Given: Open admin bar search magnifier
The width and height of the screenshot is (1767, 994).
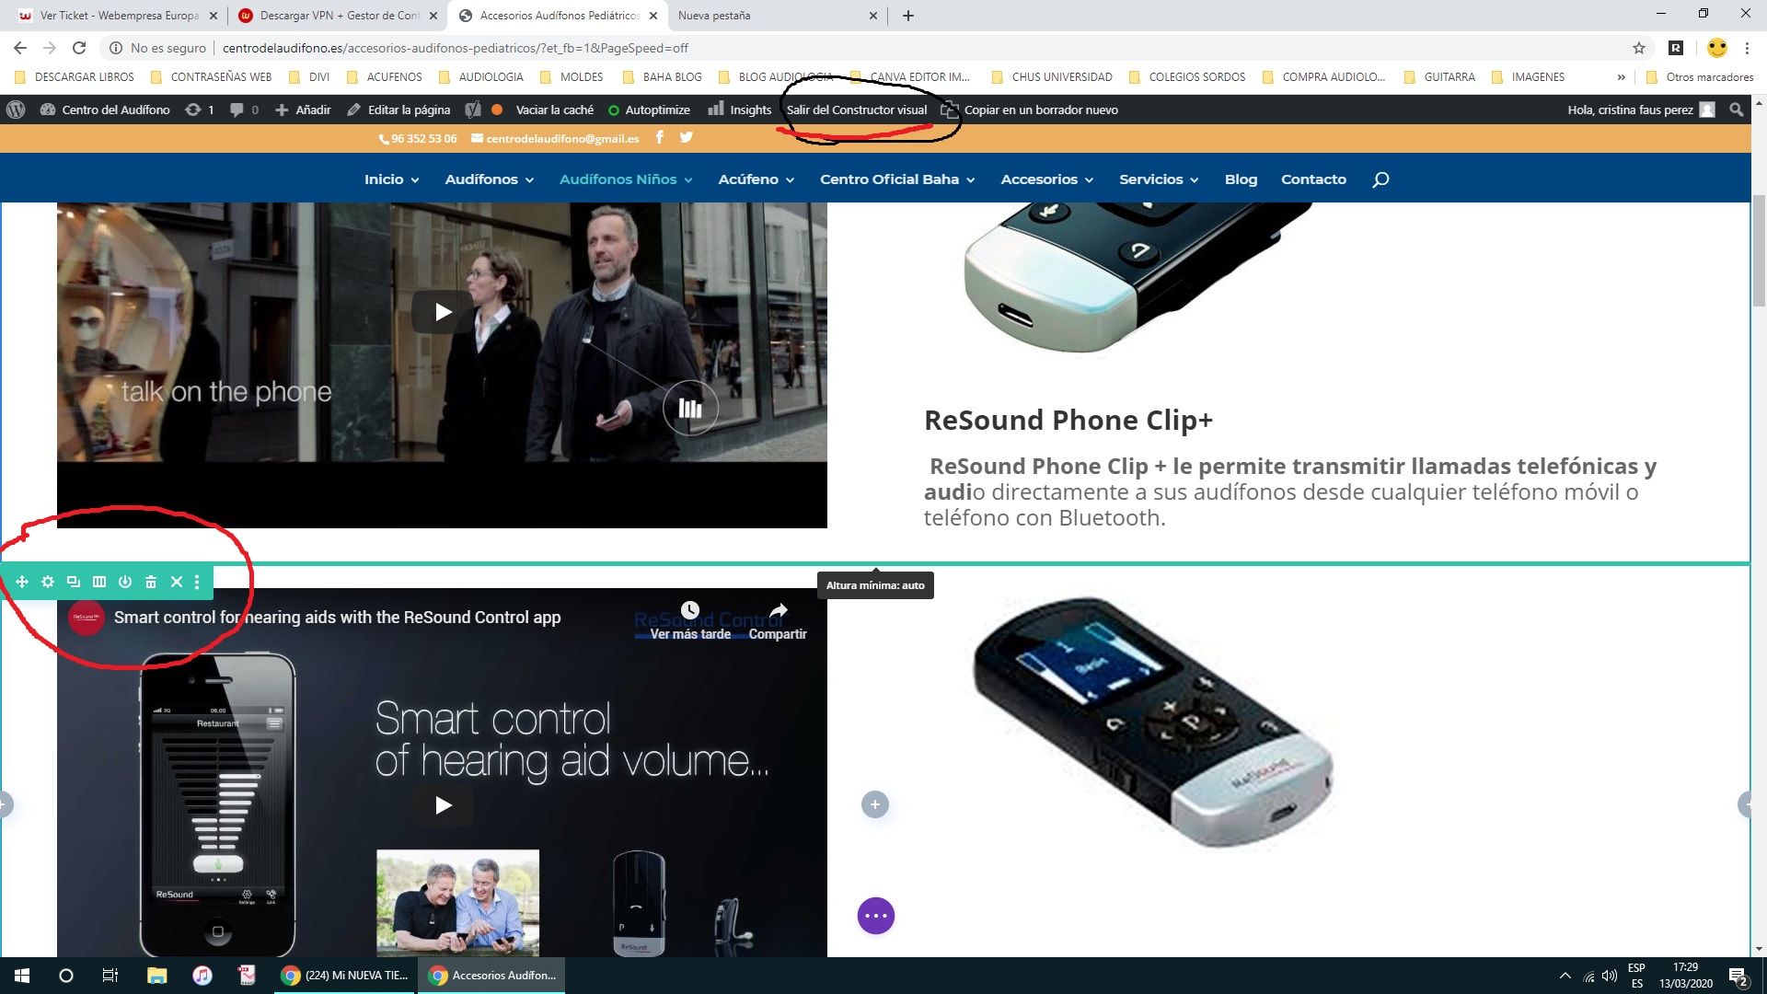Looking at the screenshot, I should [1737, 110].
